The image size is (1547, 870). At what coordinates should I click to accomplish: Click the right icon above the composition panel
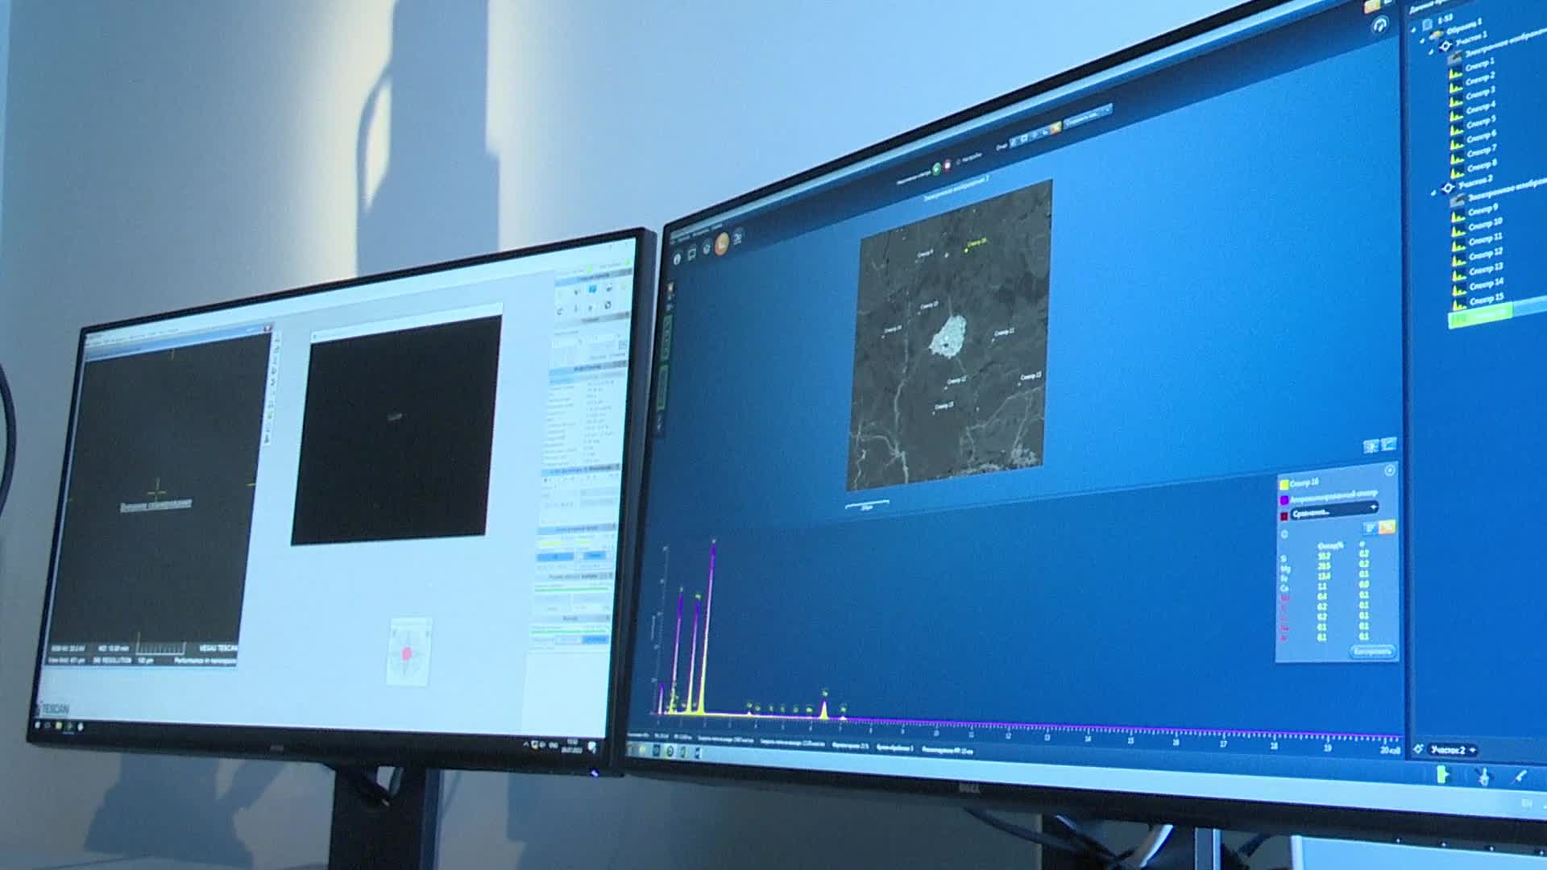[1388, 444]
